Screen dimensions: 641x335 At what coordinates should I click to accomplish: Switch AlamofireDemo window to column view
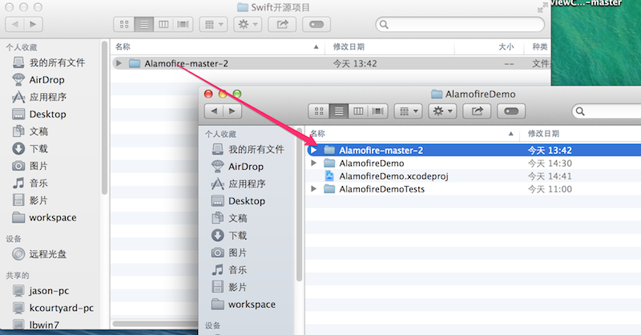click(x=358, y=111)
